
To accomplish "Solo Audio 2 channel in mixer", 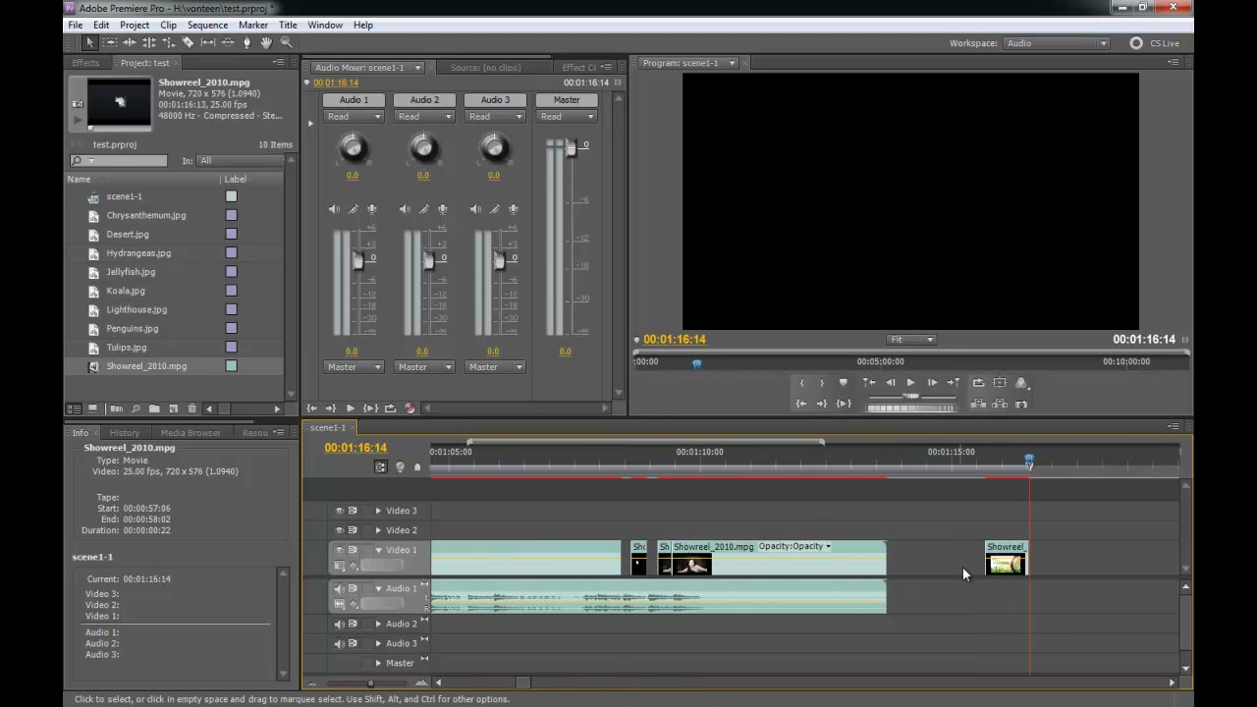I will pos(423,209).
